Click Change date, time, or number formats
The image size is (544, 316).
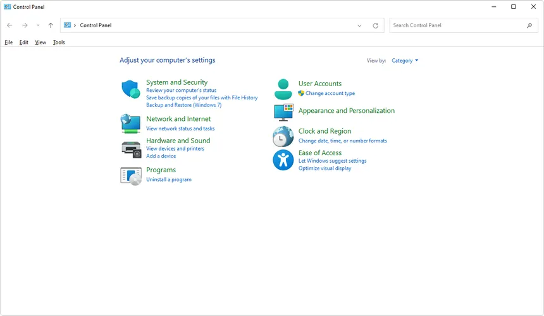(x=343, y=141)
